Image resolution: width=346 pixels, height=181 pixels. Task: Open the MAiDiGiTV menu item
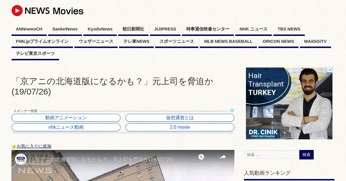315,42
